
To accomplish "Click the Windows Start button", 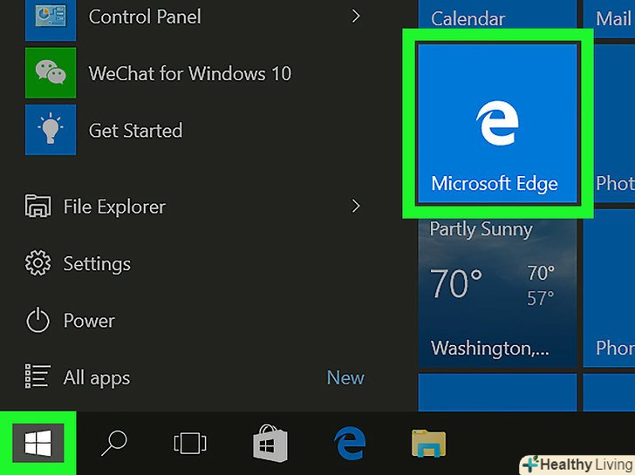I will coord(38,443).
